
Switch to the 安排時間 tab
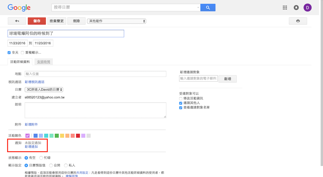pyautogui.click(x=44, y=62)
